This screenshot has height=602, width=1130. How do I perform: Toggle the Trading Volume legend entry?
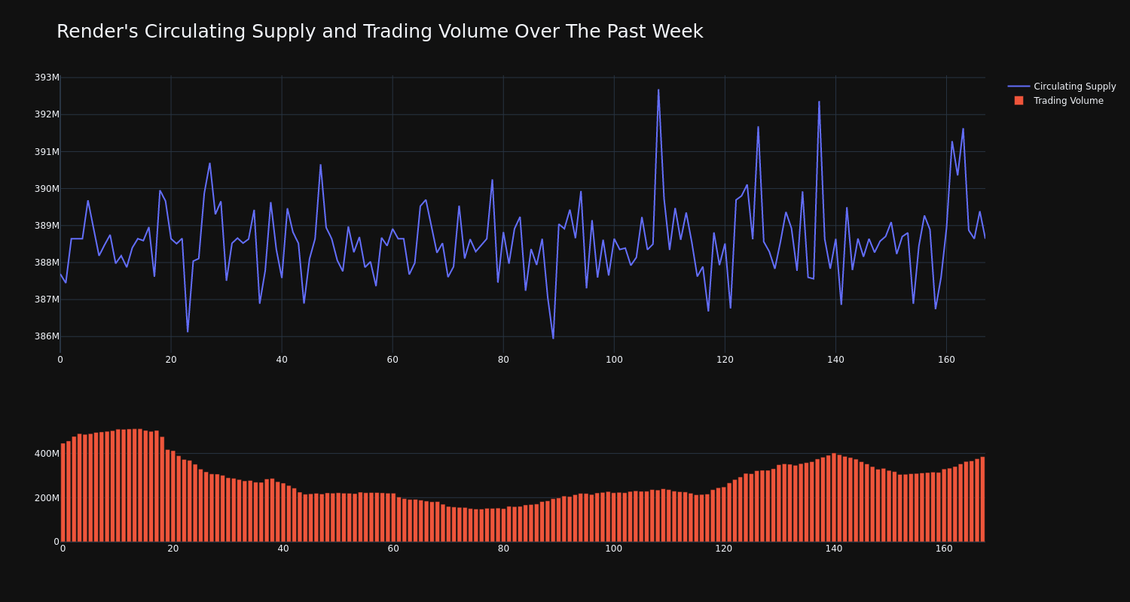[1058, 101]
